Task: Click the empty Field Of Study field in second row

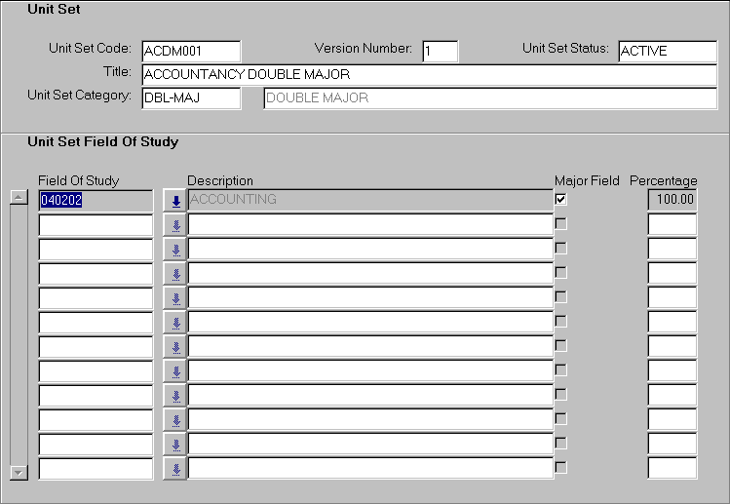Action: (x=96, y=224)
